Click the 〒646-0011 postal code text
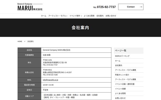 48,70
